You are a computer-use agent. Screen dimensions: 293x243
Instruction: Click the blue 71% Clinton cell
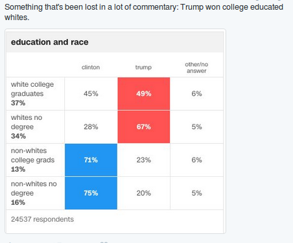pos(91,160)
